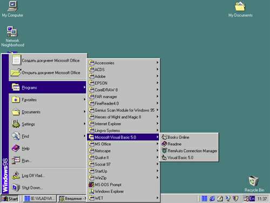Open Genius Scan Module for Windows 95 group
Screen dimensions: 270x203
click(123, 110)
